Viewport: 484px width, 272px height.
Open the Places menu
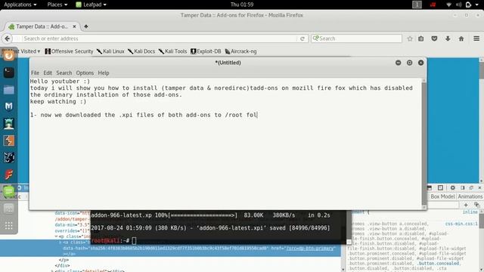pyautogui.click(x=57, y=5)
